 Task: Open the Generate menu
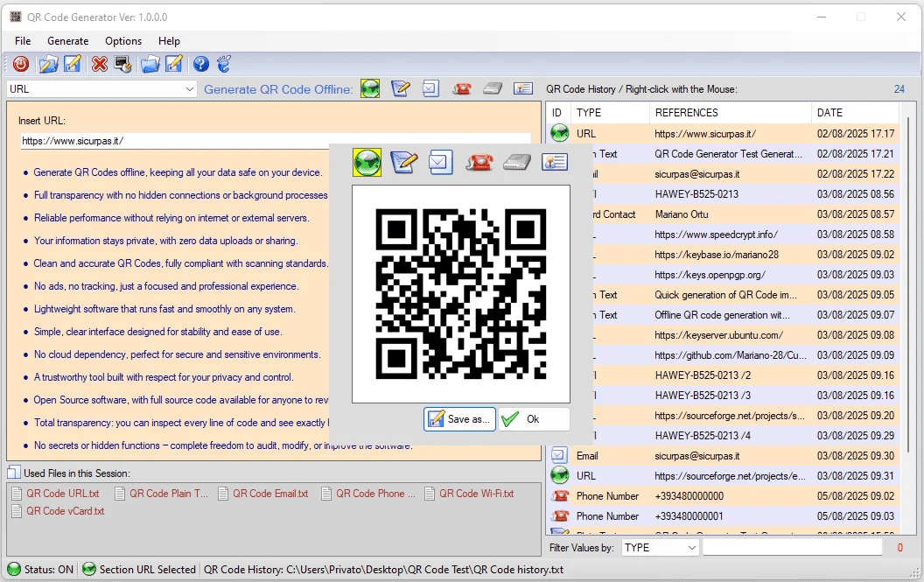(67, 40)
